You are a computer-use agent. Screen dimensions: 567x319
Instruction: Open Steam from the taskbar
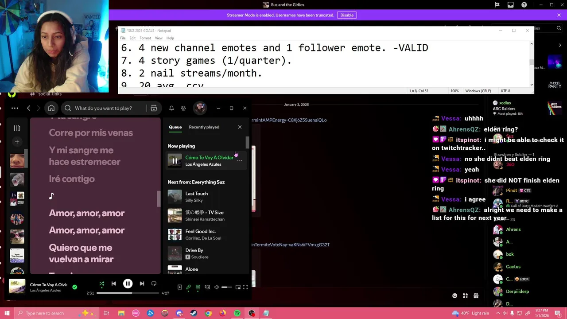click(x=194, y=313)
